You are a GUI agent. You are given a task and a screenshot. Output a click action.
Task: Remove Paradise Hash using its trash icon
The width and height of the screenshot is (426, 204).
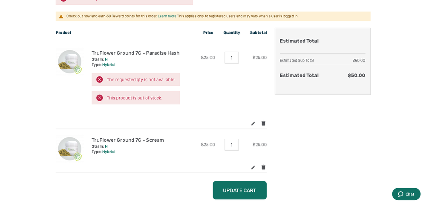[x=263, y=123]
